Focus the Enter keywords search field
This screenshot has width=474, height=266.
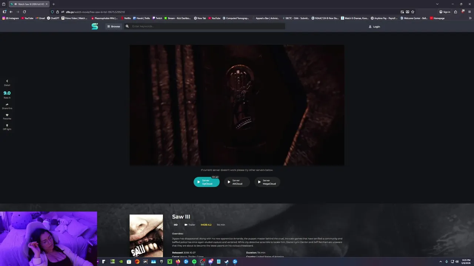(207, 26)
